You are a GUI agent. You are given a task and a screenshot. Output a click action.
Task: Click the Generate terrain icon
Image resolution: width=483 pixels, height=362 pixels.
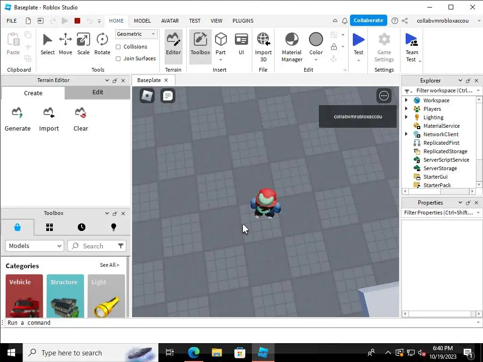17,119
